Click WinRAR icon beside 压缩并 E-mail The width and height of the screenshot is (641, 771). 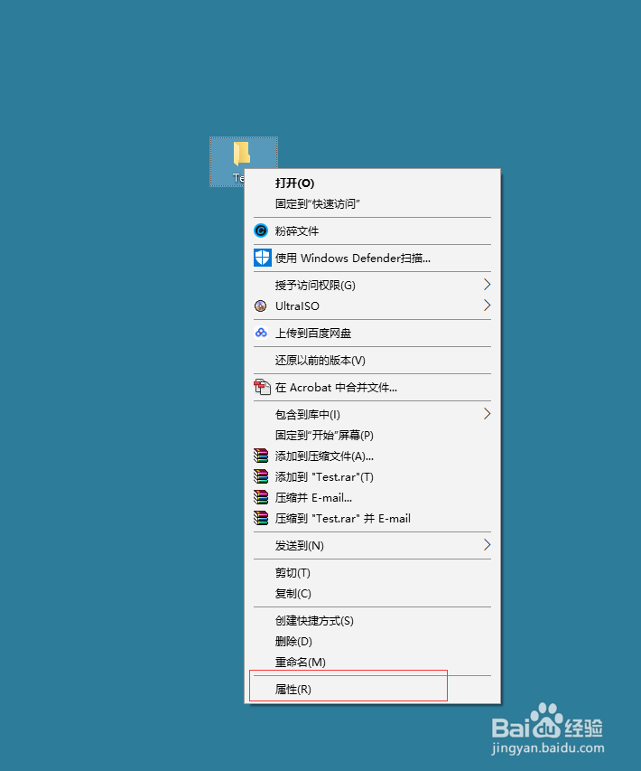coord(261,497)
